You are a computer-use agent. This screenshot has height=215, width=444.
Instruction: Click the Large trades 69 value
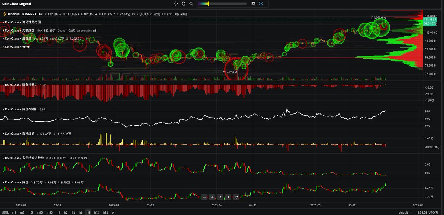[x=87, y=30]
